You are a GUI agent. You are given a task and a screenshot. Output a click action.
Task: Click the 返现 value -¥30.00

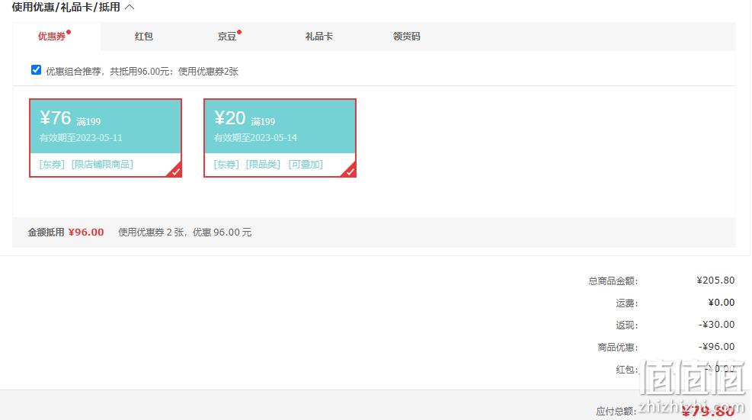pos(716,325)
